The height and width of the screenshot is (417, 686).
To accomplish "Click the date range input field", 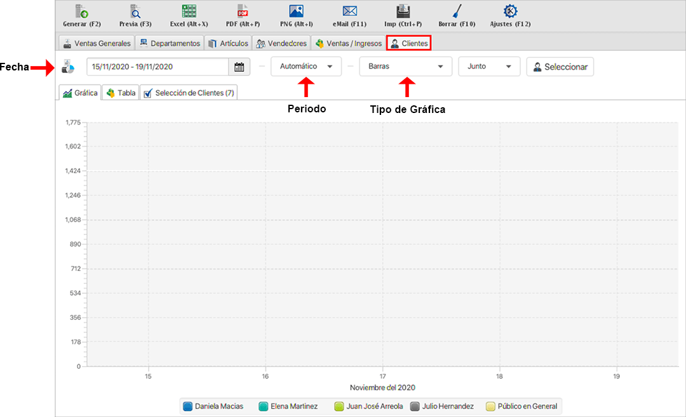I will tap(158, 67).
